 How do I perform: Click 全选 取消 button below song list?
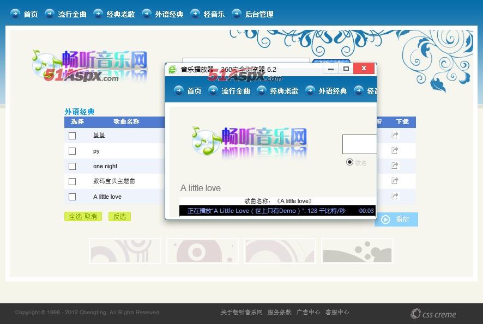point(83,216)
